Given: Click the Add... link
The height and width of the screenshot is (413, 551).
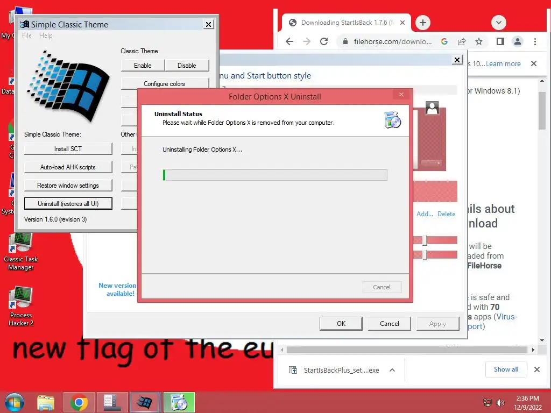Looking at the screenshot, I should 425,214.
